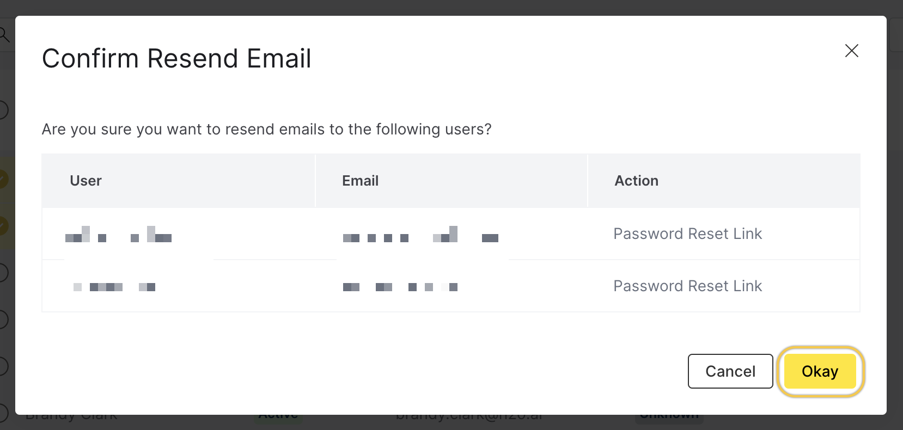The height and width of the screenshot is (430, 903).
Task: Confirm resend with the Okay button
Action: coord(820,371)
